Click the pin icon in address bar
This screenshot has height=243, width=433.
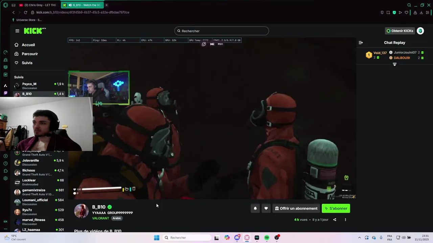point(382,12)
